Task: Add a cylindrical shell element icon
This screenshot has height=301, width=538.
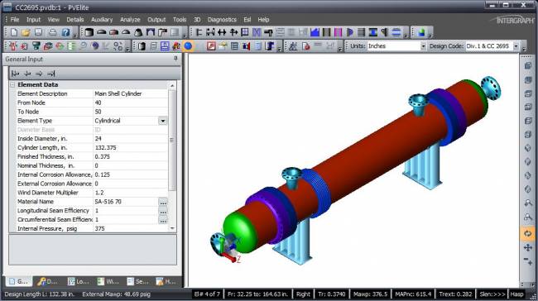Action: tap(89, 32)
